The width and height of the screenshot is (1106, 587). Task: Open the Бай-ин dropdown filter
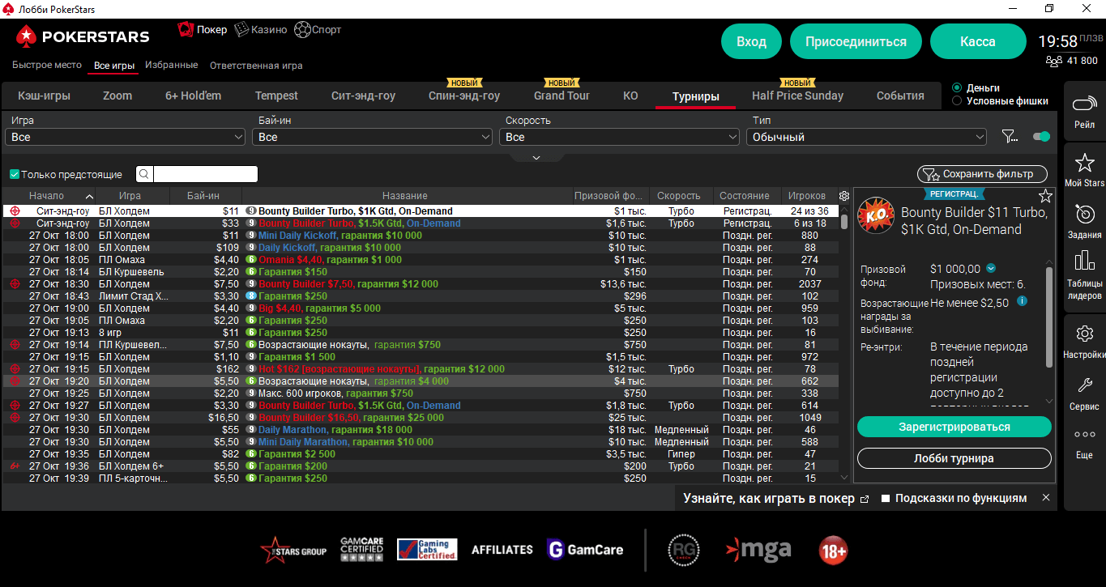[372, 137]
